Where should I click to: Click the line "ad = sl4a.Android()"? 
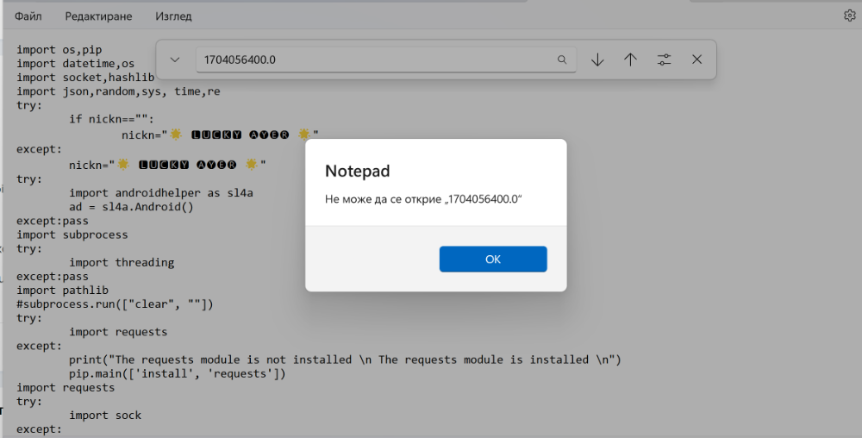(x=131, y=207)
